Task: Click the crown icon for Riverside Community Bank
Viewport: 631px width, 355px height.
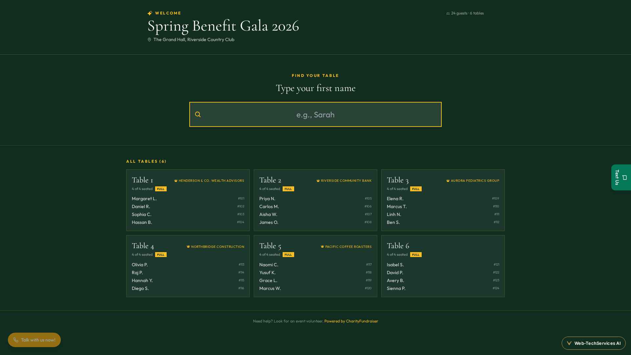Action: tap(318, 181)
